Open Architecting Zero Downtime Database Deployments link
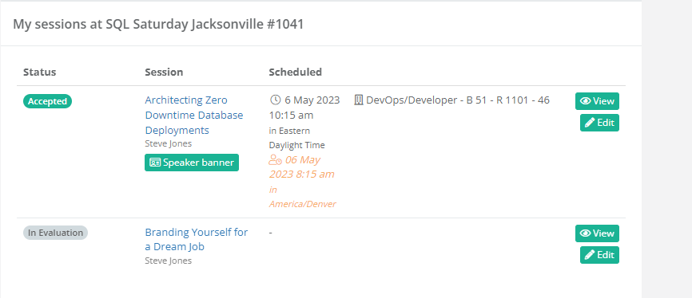Image resolution: width=692 pixels, height=298 pixels. [x=194, y=115]
